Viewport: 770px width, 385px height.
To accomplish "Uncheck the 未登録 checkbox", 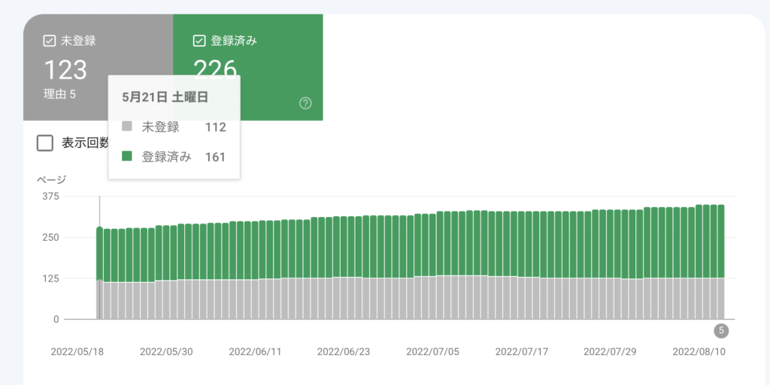I will pos(49,41).
